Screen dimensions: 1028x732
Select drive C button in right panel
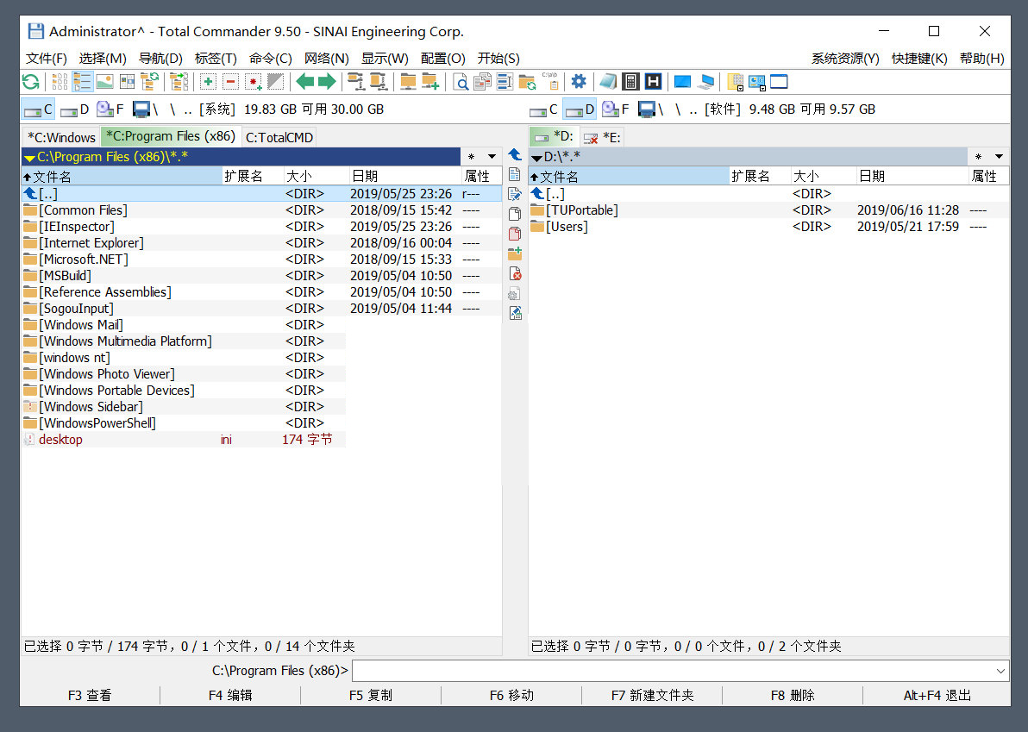point(544,109)
